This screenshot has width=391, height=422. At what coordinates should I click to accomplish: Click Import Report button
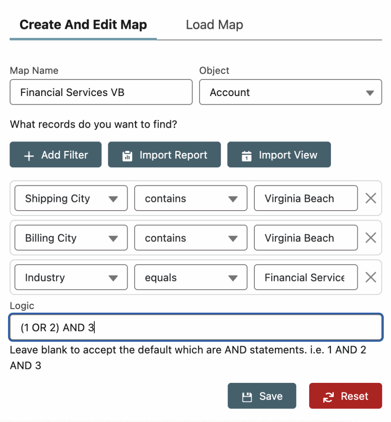pyautogui.click(x=164, y=155)
